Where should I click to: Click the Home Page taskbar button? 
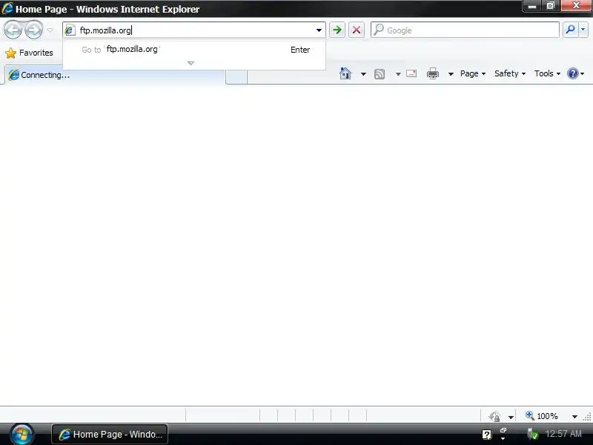click(110, 434)
